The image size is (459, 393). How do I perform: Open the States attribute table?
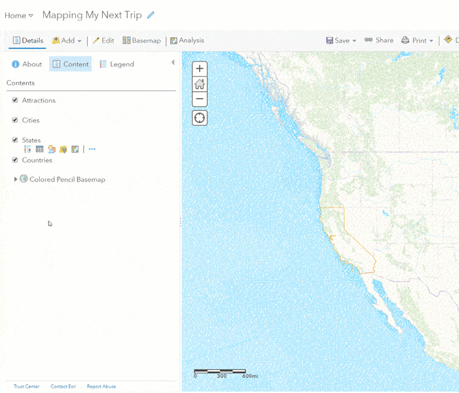coord(40,149)
